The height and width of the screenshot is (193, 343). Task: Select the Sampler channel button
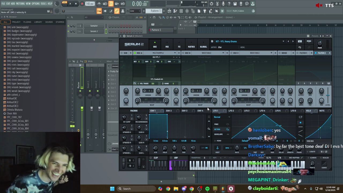coord(94,26)
